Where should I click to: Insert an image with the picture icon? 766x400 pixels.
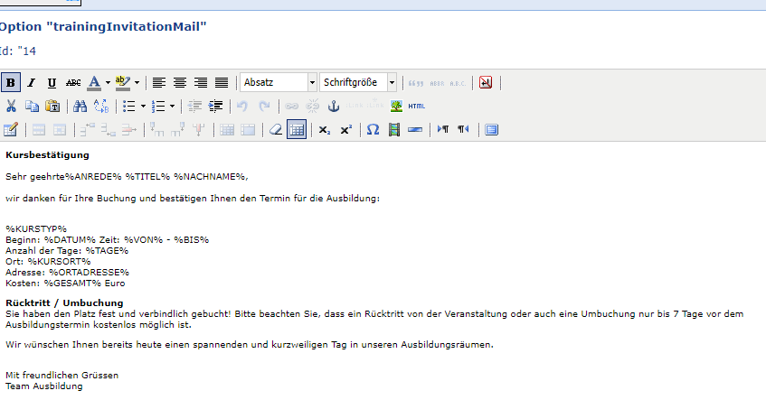tap(396, 106)
